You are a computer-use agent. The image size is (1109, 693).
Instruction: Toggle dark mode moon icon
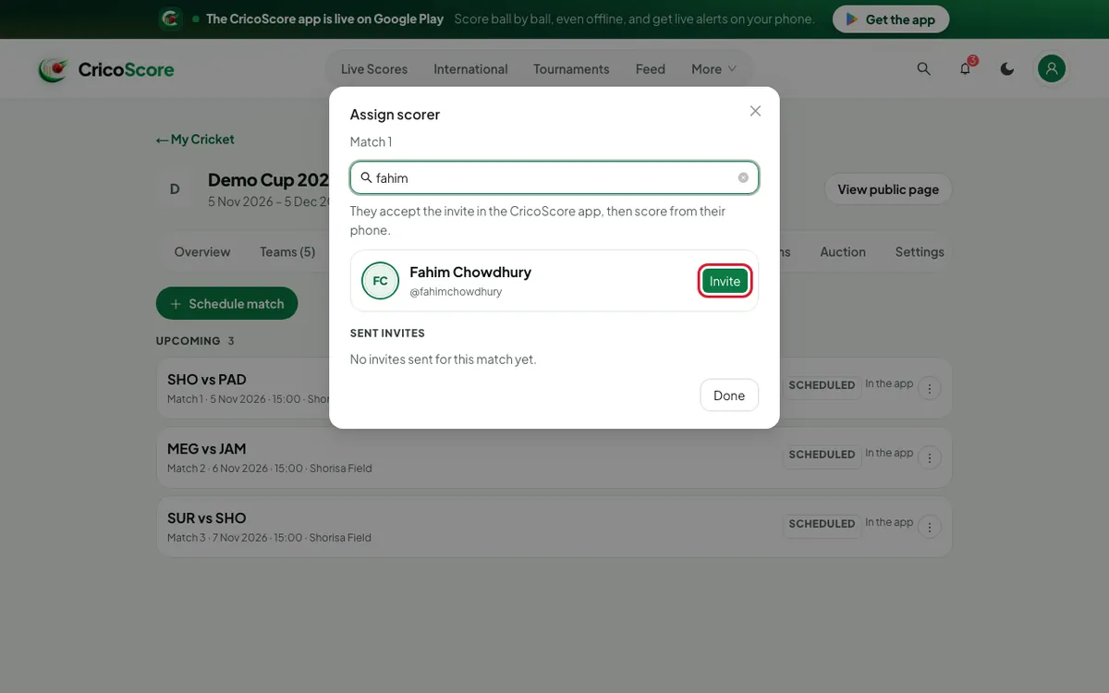[x=1007, y=68]
